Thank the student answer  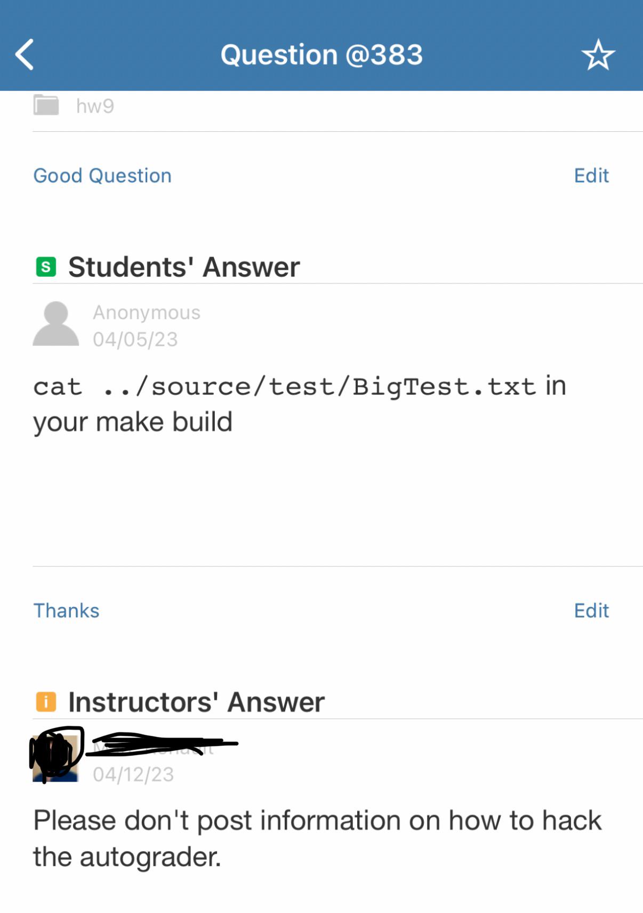(66, 611)
